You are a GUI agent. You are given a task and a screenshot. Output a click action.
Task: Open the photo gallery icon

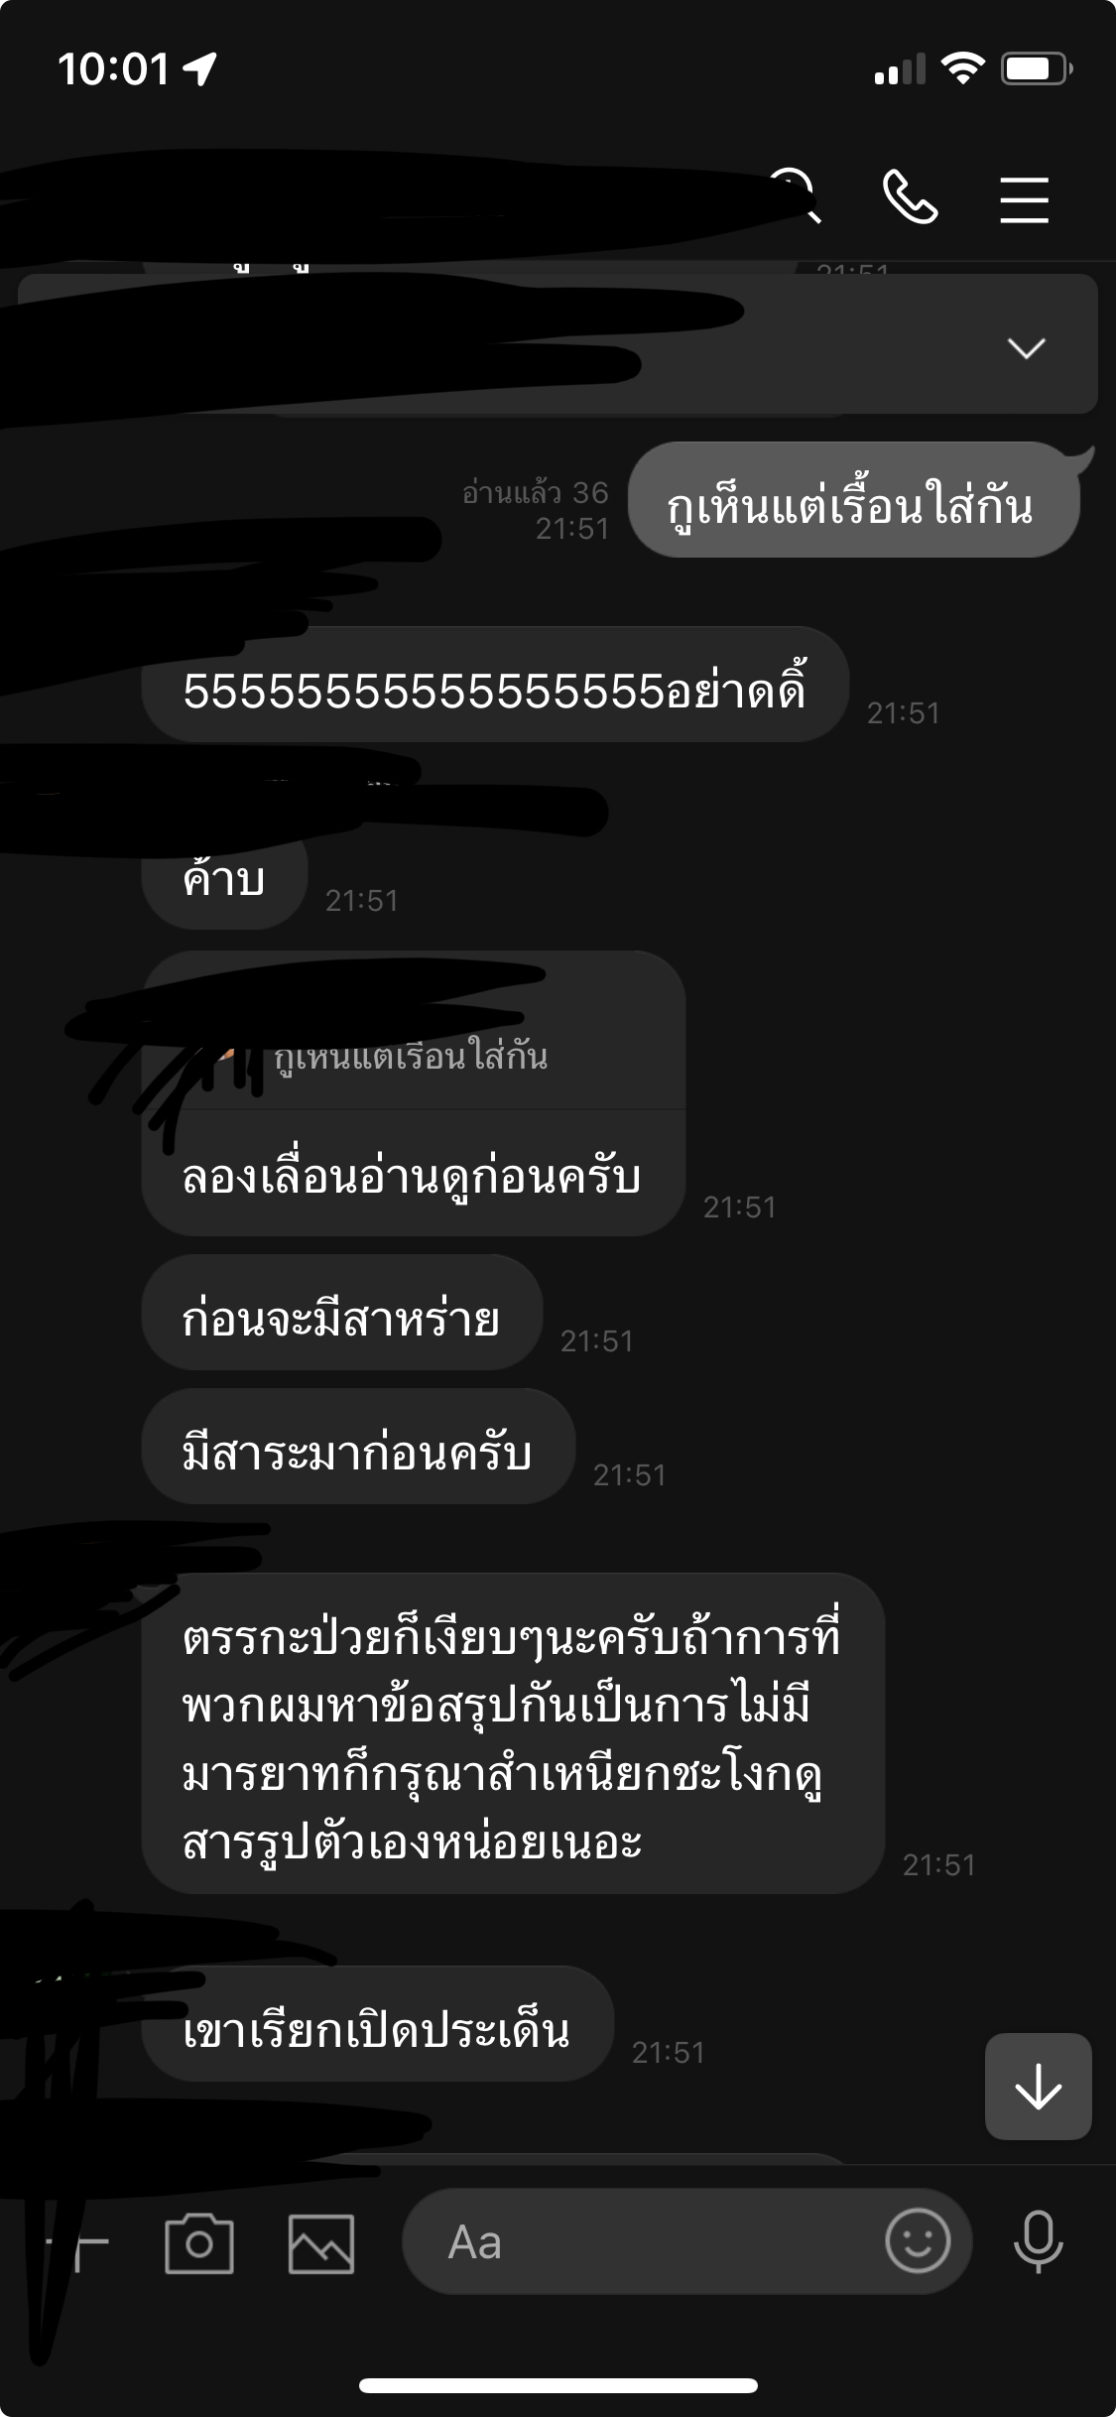point(321,2243)
